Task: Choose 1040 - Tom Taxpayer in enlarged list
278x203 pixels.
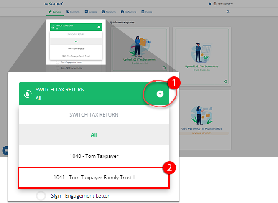Action: [94, 156]
